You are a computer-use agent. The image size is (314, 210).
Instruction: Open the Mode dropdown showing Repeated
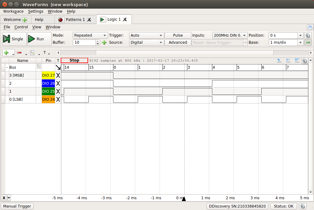pos(90,35)
